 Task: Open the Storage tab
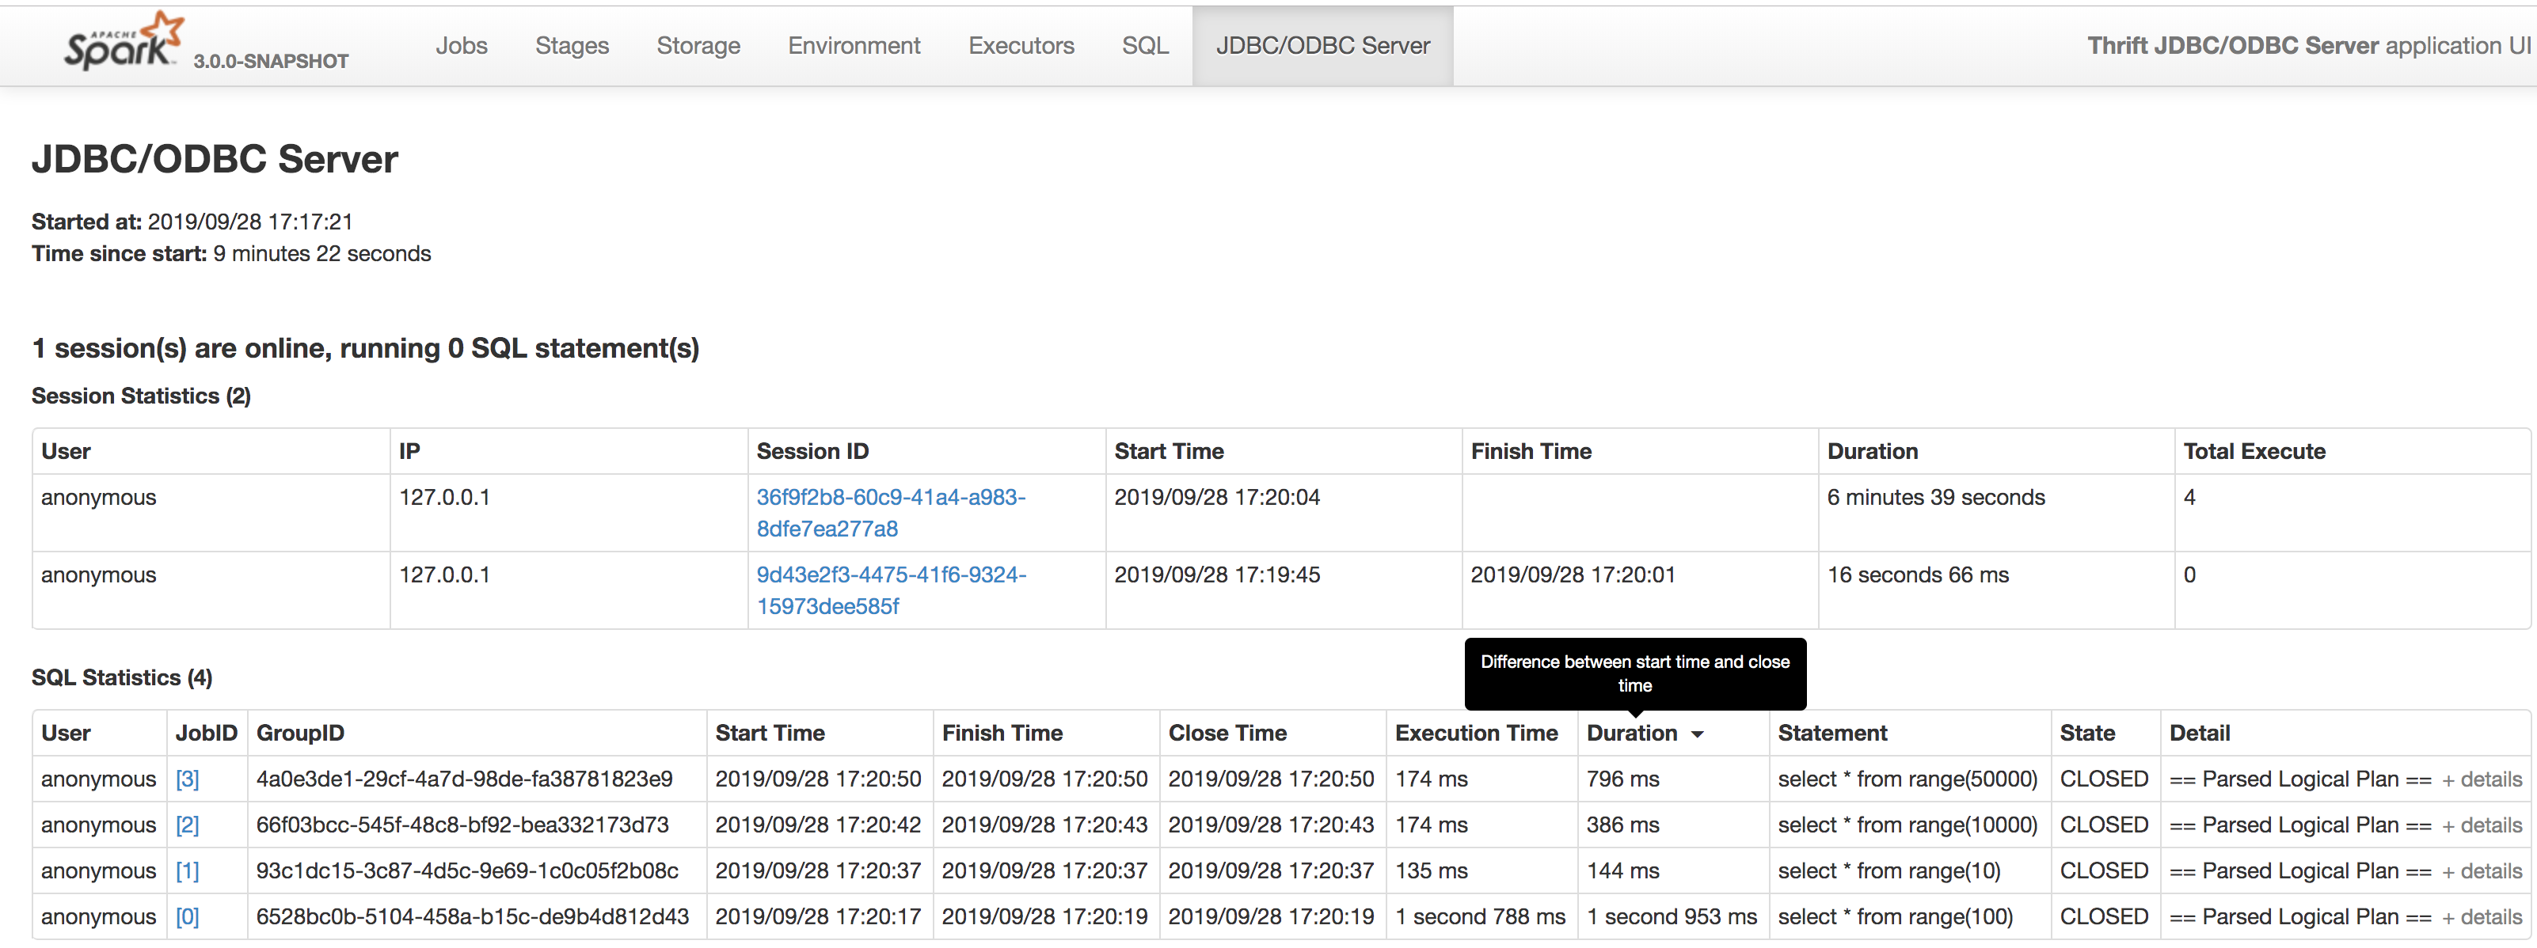698,45
